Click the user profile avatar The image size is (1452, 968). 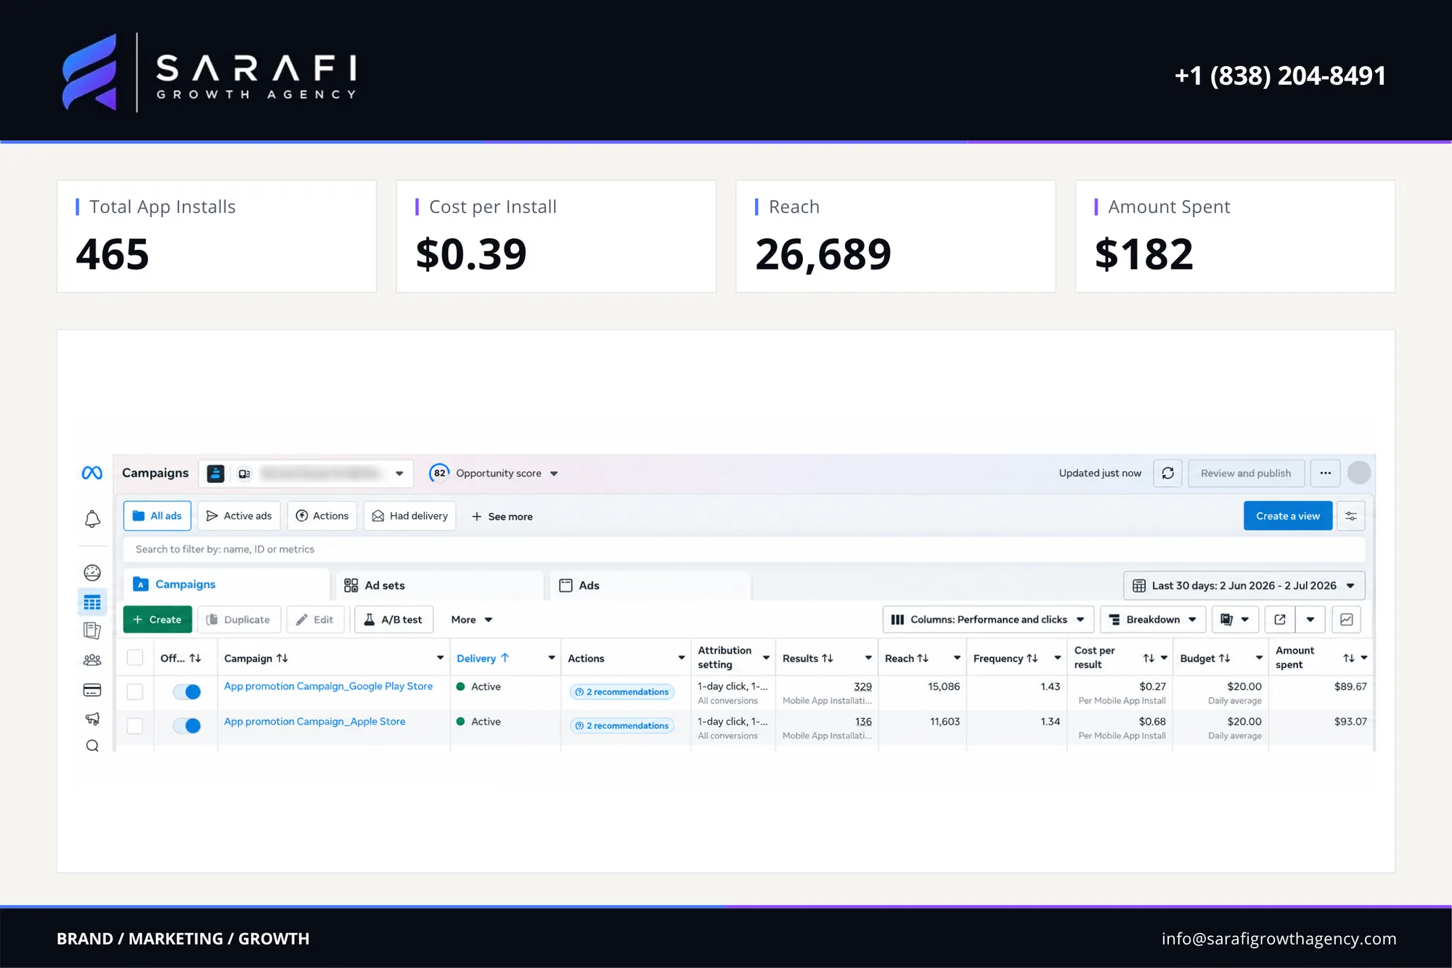point(1359,473)
